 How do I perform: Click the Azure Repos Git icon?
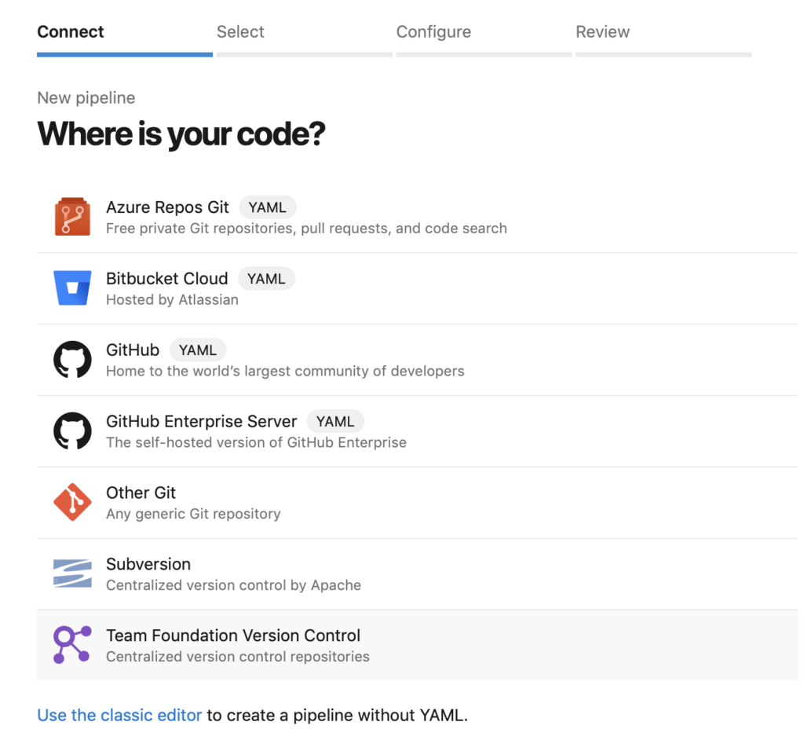pos(72,217)
